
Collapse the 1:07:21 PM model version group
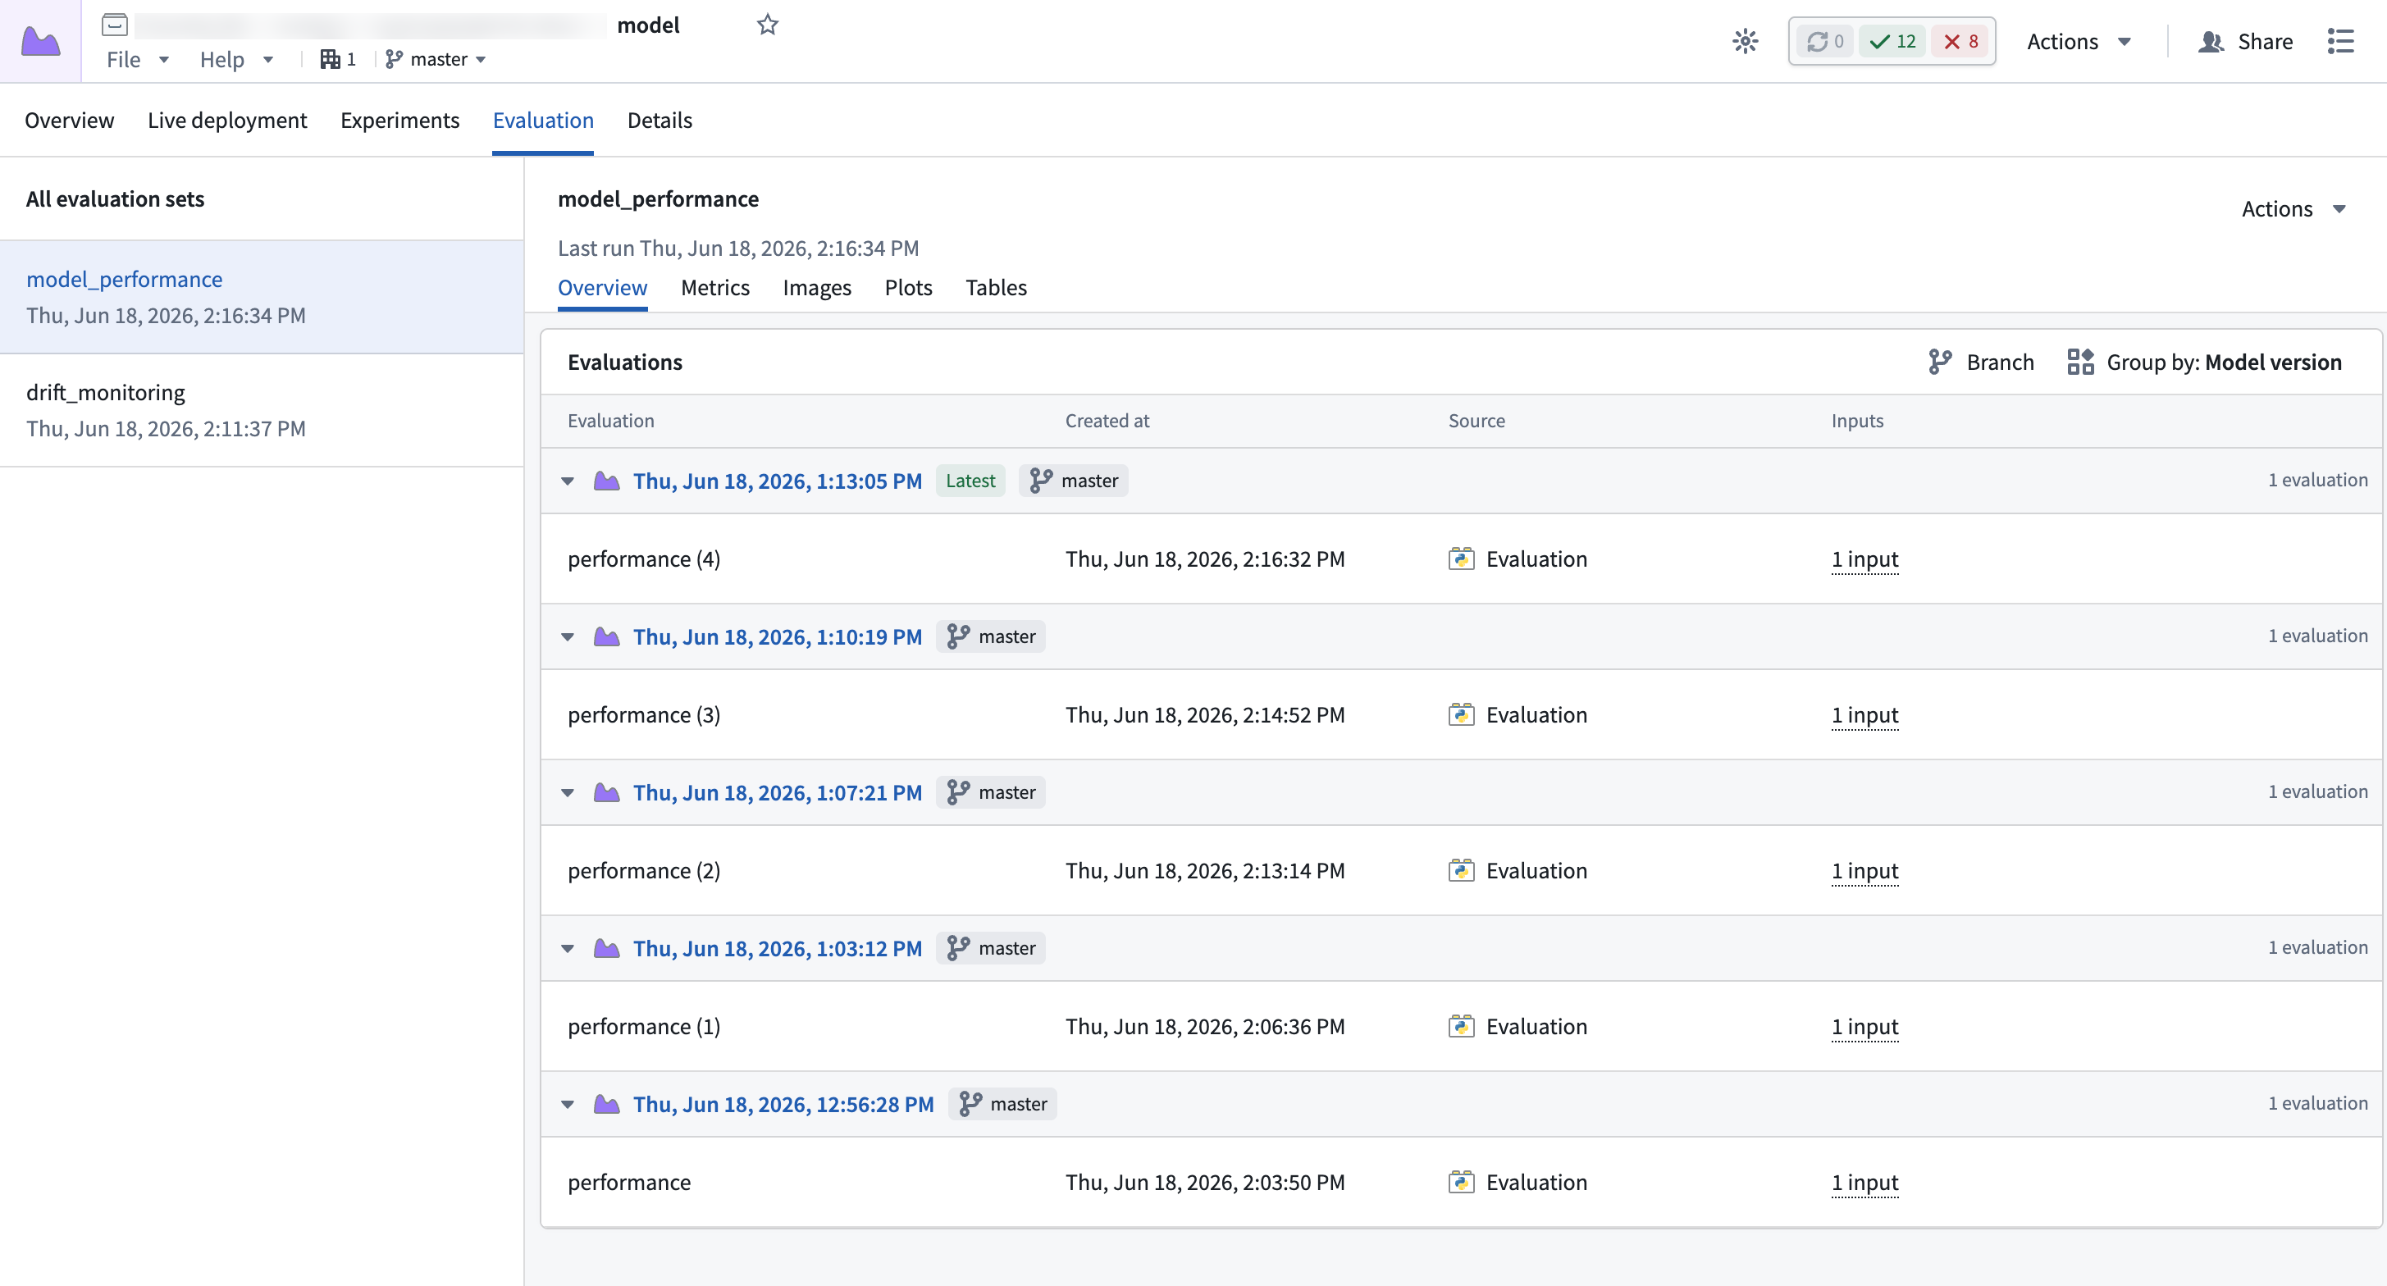click(567, 792)
